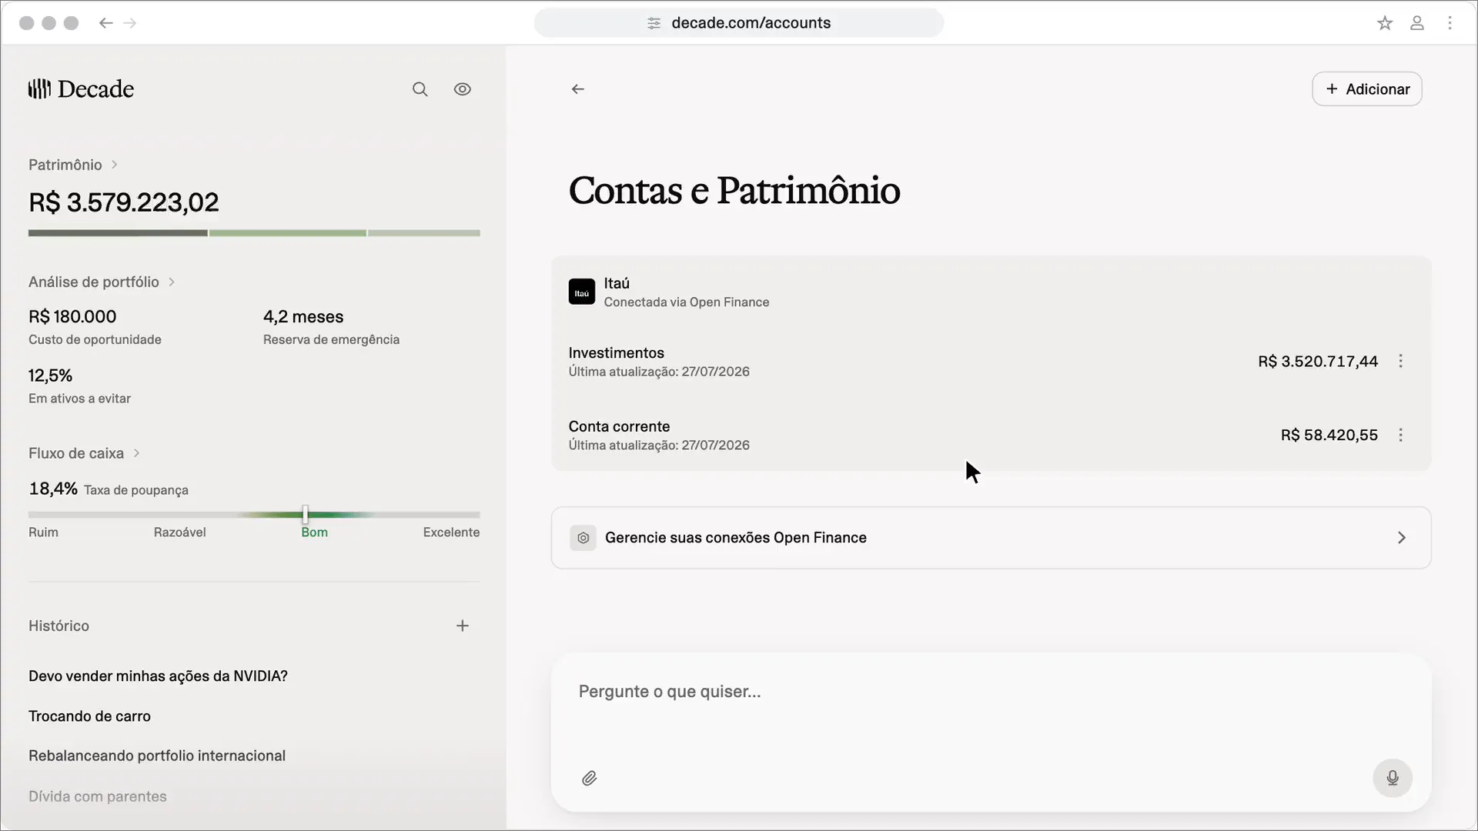Viewport: 1478px width, 831px height.
Task: Open browser three-dot menu
Action: click(1450, 23)
